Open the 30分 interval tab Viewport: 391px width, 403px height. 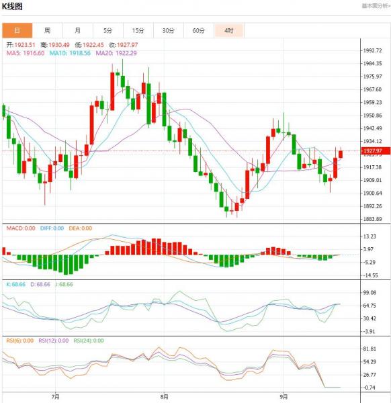click(169, 31)
